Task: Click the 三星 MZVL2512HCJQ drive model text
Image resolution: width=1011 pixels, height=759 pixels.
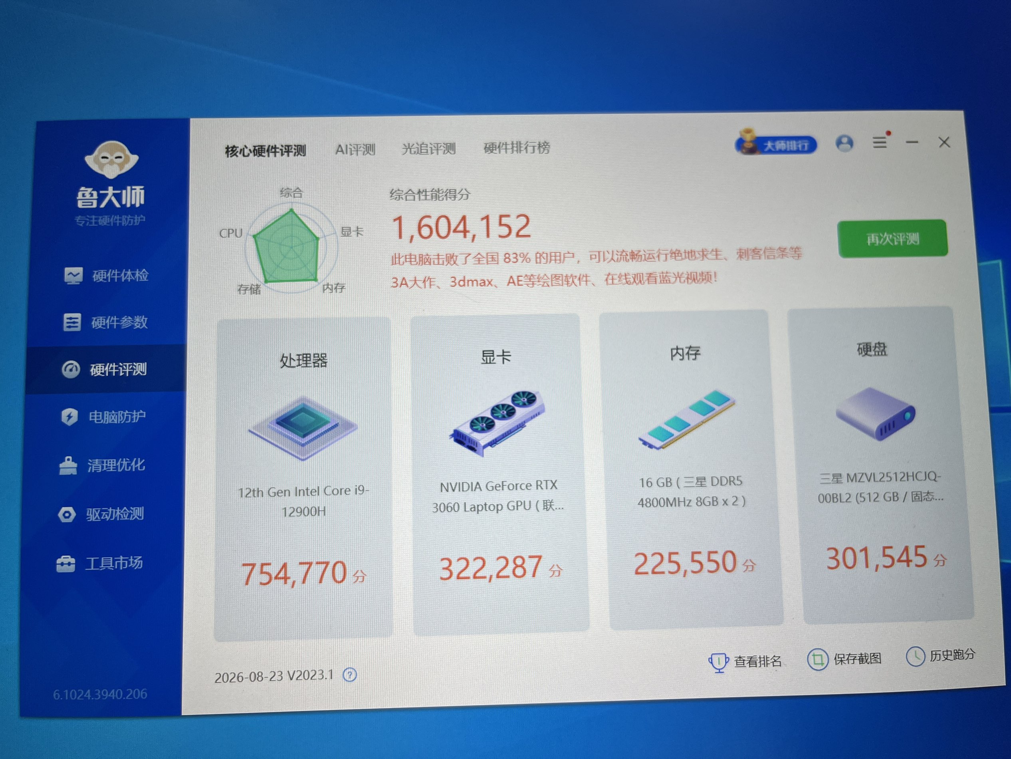Action: click(880, 487)
